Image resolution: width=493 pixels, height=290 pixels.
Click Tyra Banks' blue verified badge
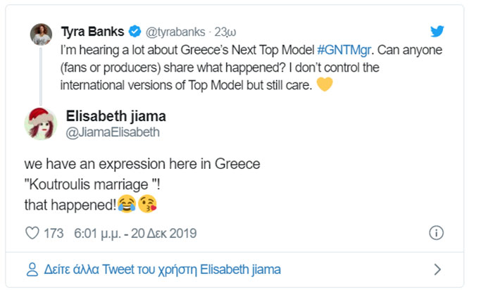tap(135, 32)
